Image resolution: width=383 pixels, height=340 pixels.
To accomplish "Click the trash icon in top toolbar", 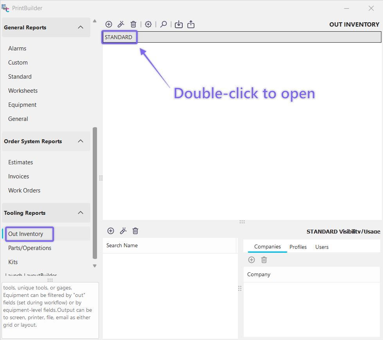I will [x=133, y=25].
